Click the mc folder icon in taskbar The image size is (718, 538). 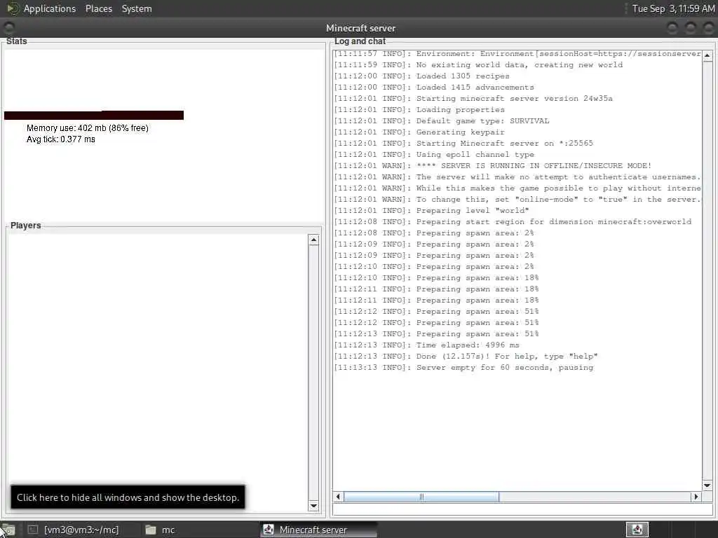pos(151,530)
